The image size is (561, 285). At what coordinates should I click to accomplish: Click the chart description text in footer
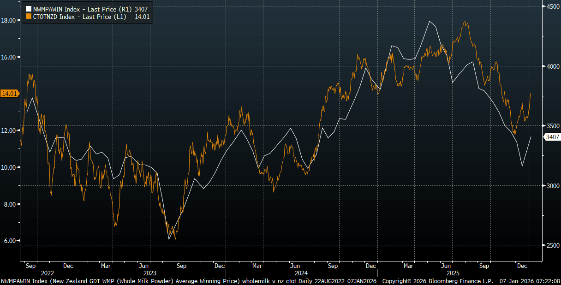pos(189,281)
